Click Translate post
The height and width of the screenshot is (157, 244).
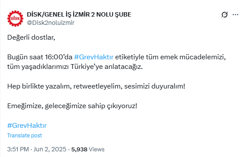tap(25, 136)
